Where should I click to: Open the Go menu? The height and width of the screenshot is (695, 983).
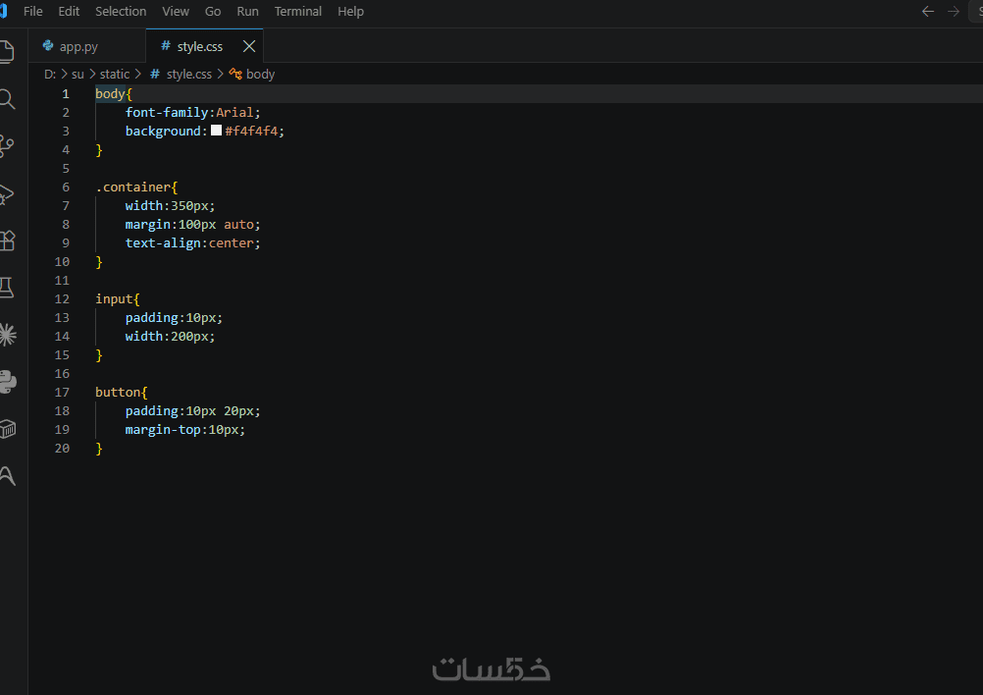[213, 12]
